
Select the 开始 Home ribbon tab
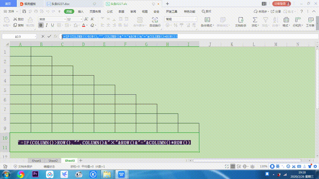69,12
